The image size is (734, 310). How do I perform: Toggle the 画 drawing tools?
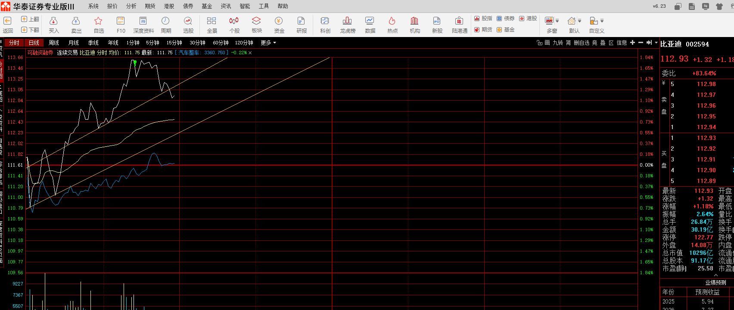[x=547, y=43]
